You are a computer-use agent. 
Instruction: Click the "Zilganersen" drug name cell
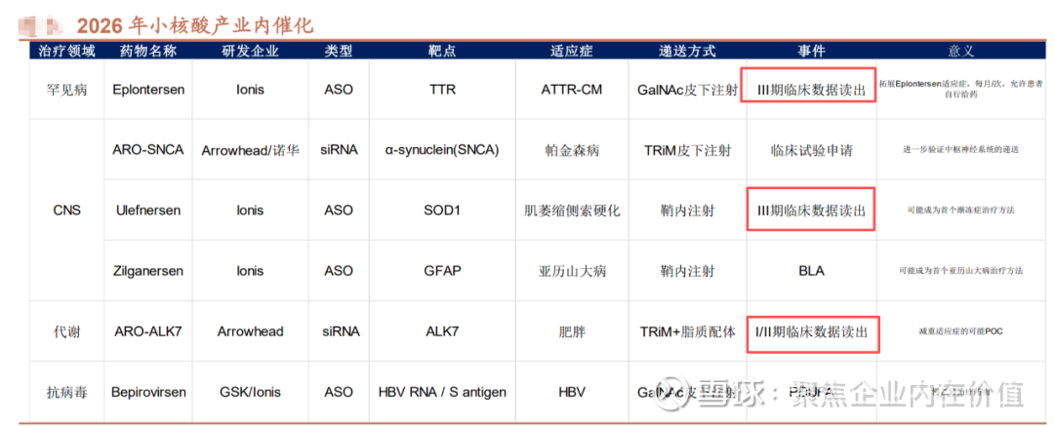pyautogui.click(x=148, y=271)
